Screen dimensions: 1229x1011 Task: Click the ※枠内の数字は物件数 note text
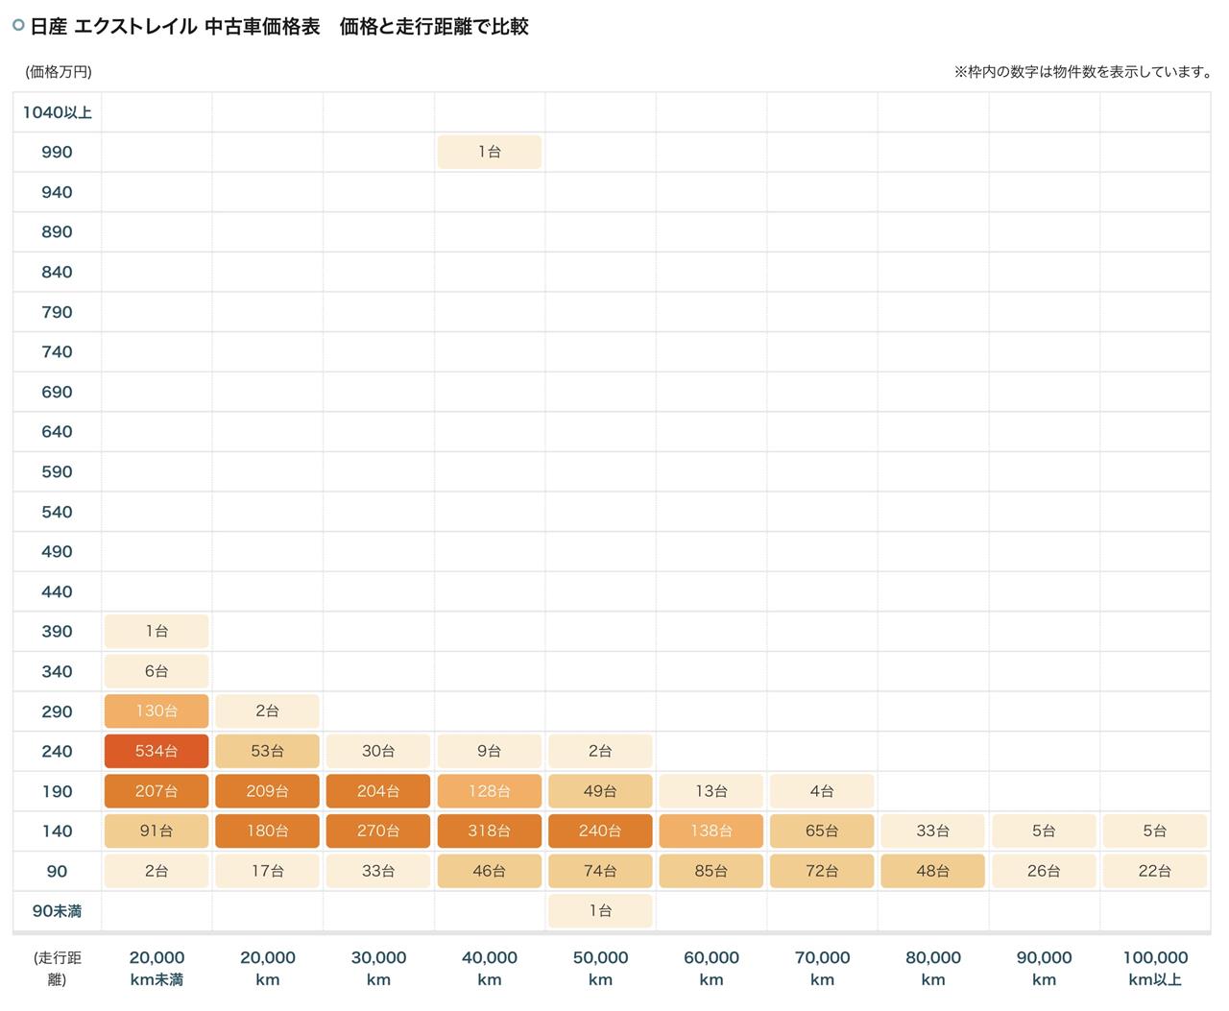click(1082, 72)
